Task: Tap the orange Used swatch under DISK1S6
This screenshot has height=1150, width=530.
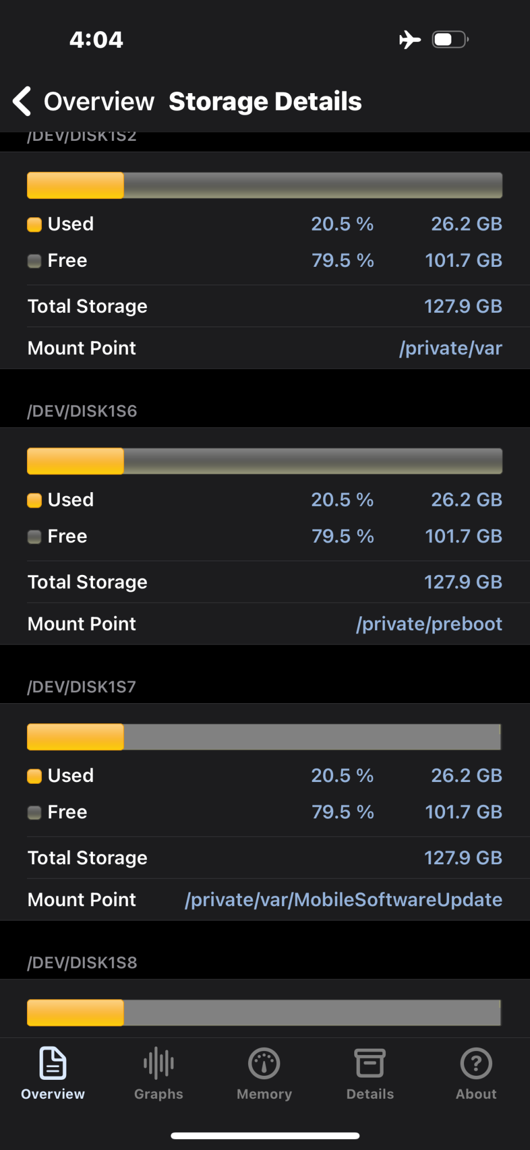Action: click(x=34, y=500)
